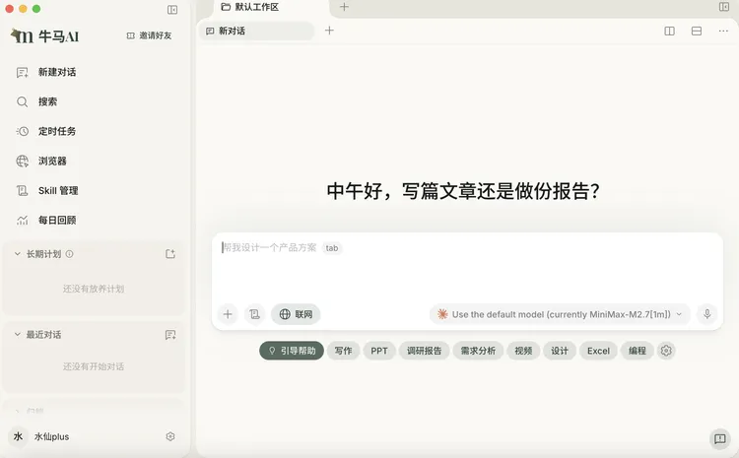Select the Excel chip
The height and width of the screenshot is (458, 739).
coord(598,351)
